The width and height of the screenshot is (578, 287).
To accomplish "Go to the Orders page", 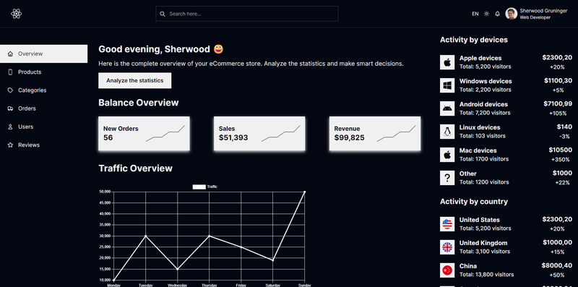I will tap(44, 108).
